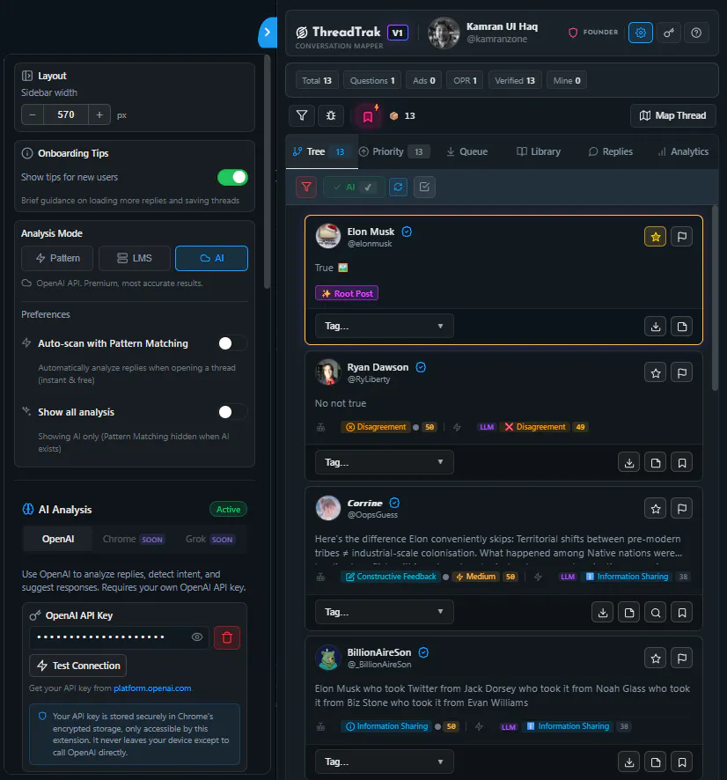Viewport: 727px width, 780px height.
Task: Open the Tag dropdown on Corrine's reply
Action: tap(384, 612)
